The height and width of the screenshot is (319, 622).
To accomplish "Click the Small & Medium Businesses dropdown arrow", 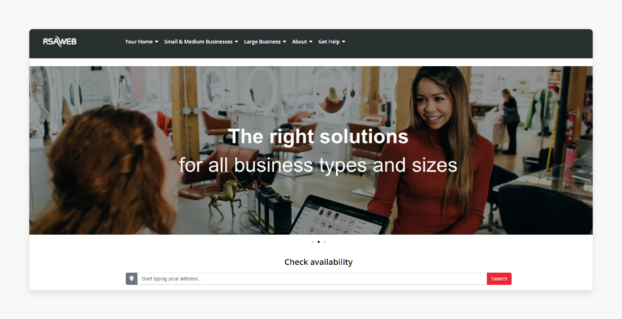I will (x=237, y=41).
